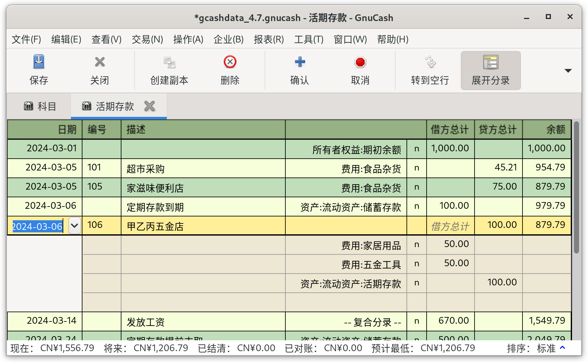Open the 交易(N) menu

[147, 39]
